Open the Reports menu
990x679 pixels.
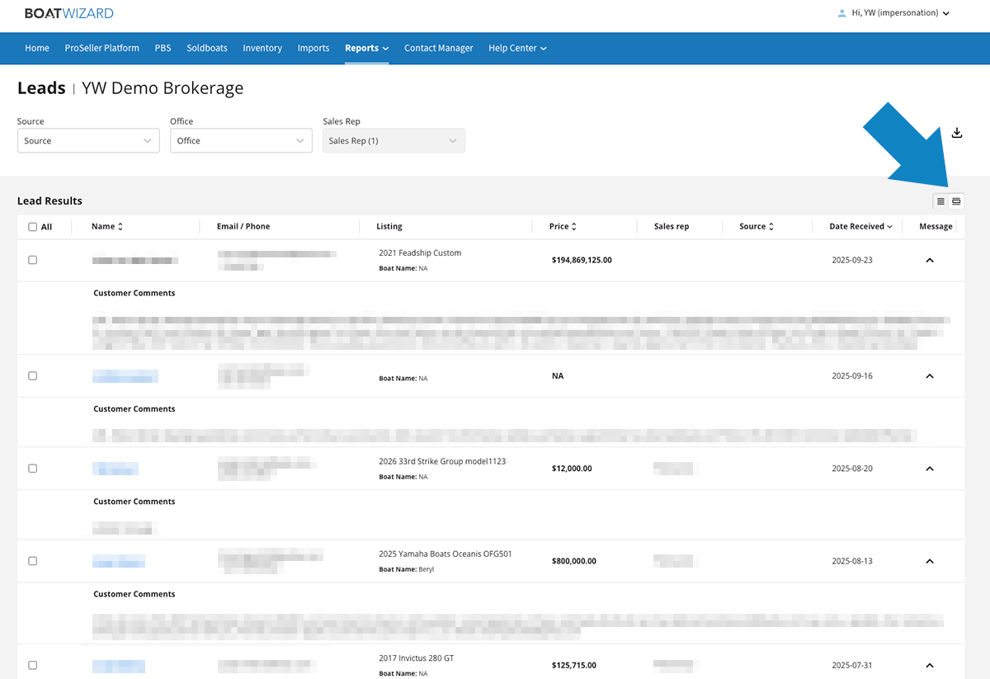click(366, 48)
